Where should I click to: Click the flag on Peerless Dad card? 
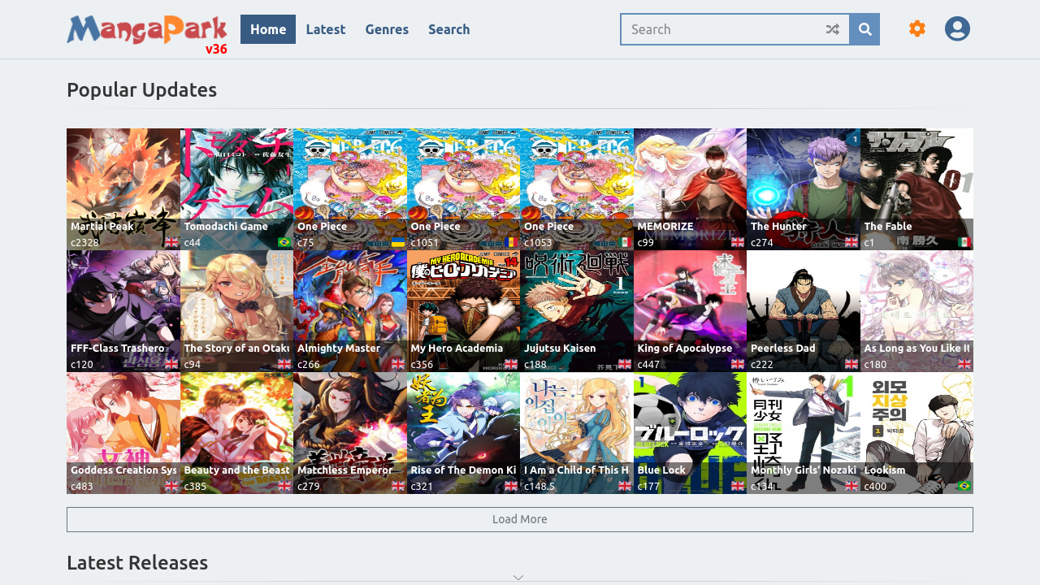click(851, 364)
